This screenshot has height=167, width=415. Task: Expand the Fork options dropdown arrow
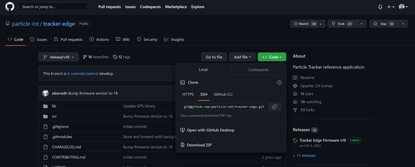362,24
